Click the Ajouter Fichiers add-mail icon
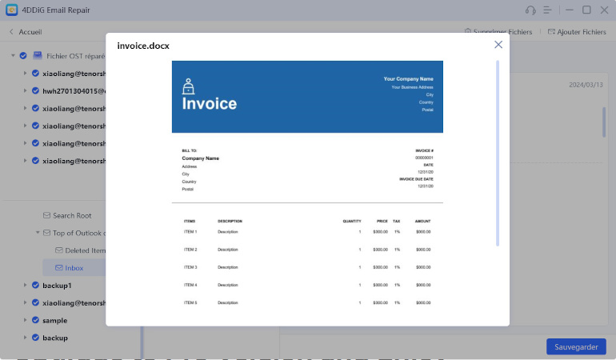 tap(551, 31)
